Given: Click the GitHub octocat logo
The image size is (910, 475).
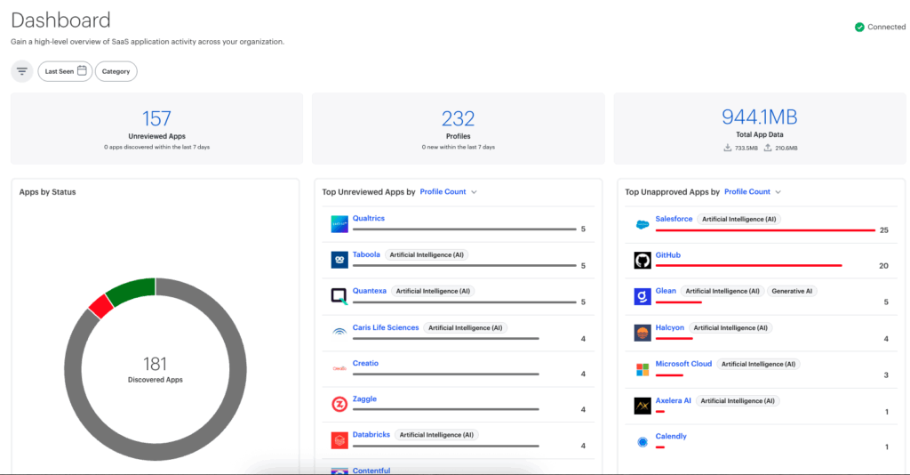Looking at the screenshot, I should point(643,260).
